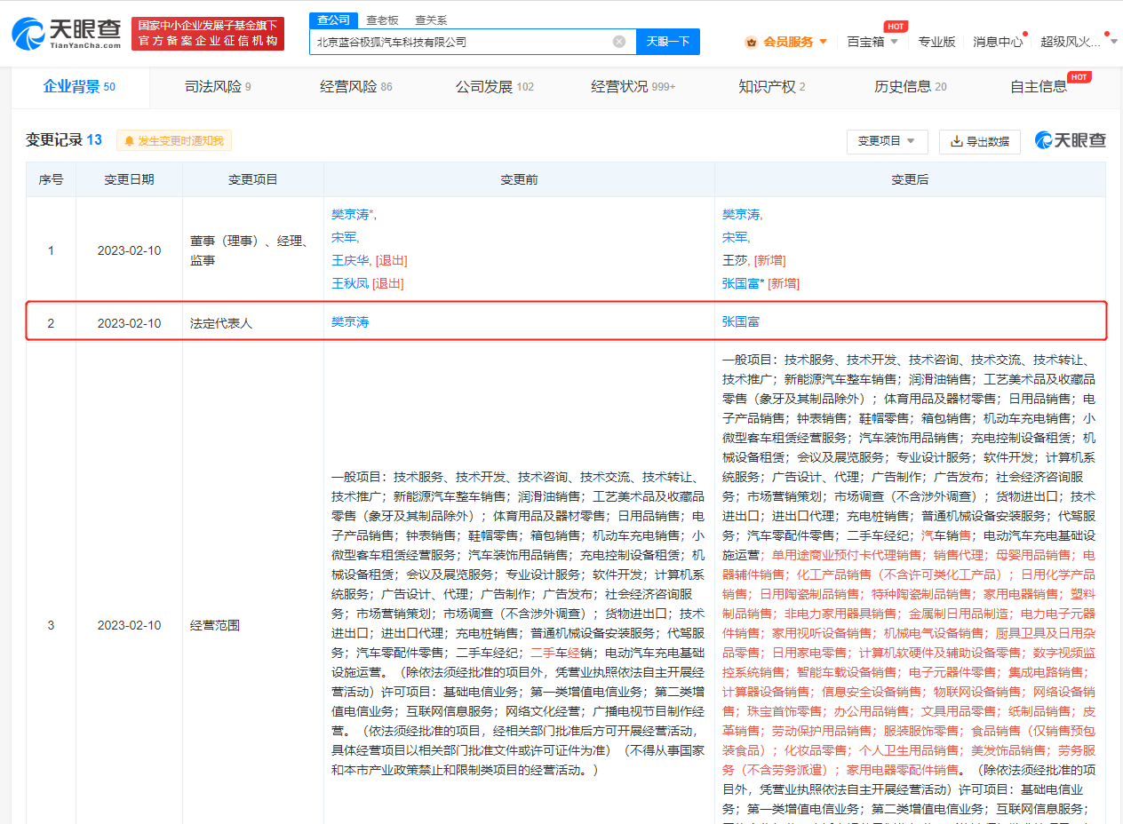
Task: Click the 天眼一下 search button
Action: tap(668, 42)
